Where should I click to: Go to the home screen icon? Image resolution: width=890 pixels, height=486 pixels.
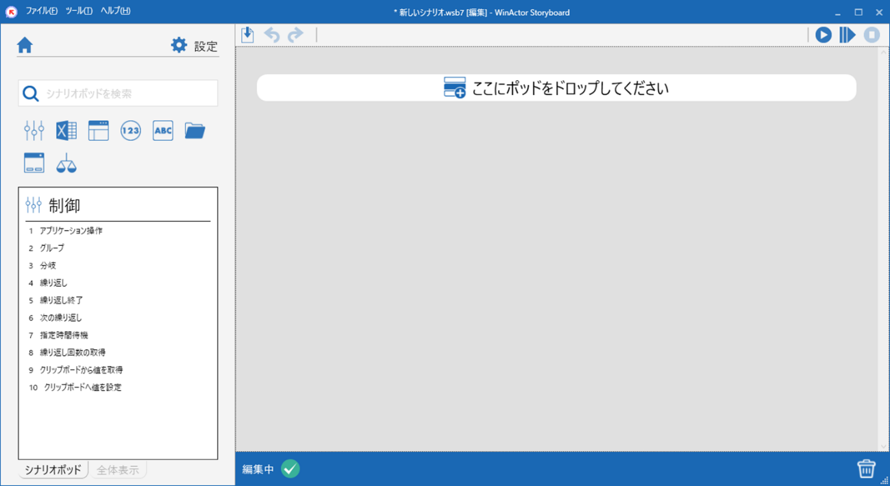[x=25, y=45]
